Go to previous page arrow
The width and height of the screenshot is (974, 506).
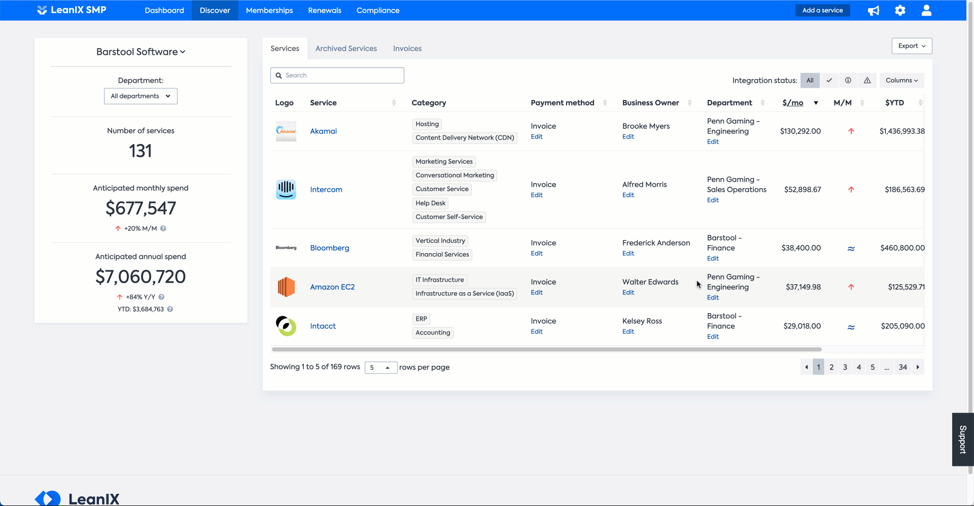tap(807, 367)
